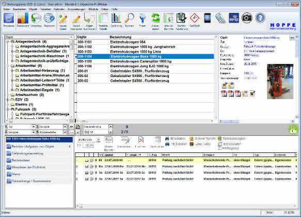Select row 200-01 Gabelstabler E4566

coord(146,71)
